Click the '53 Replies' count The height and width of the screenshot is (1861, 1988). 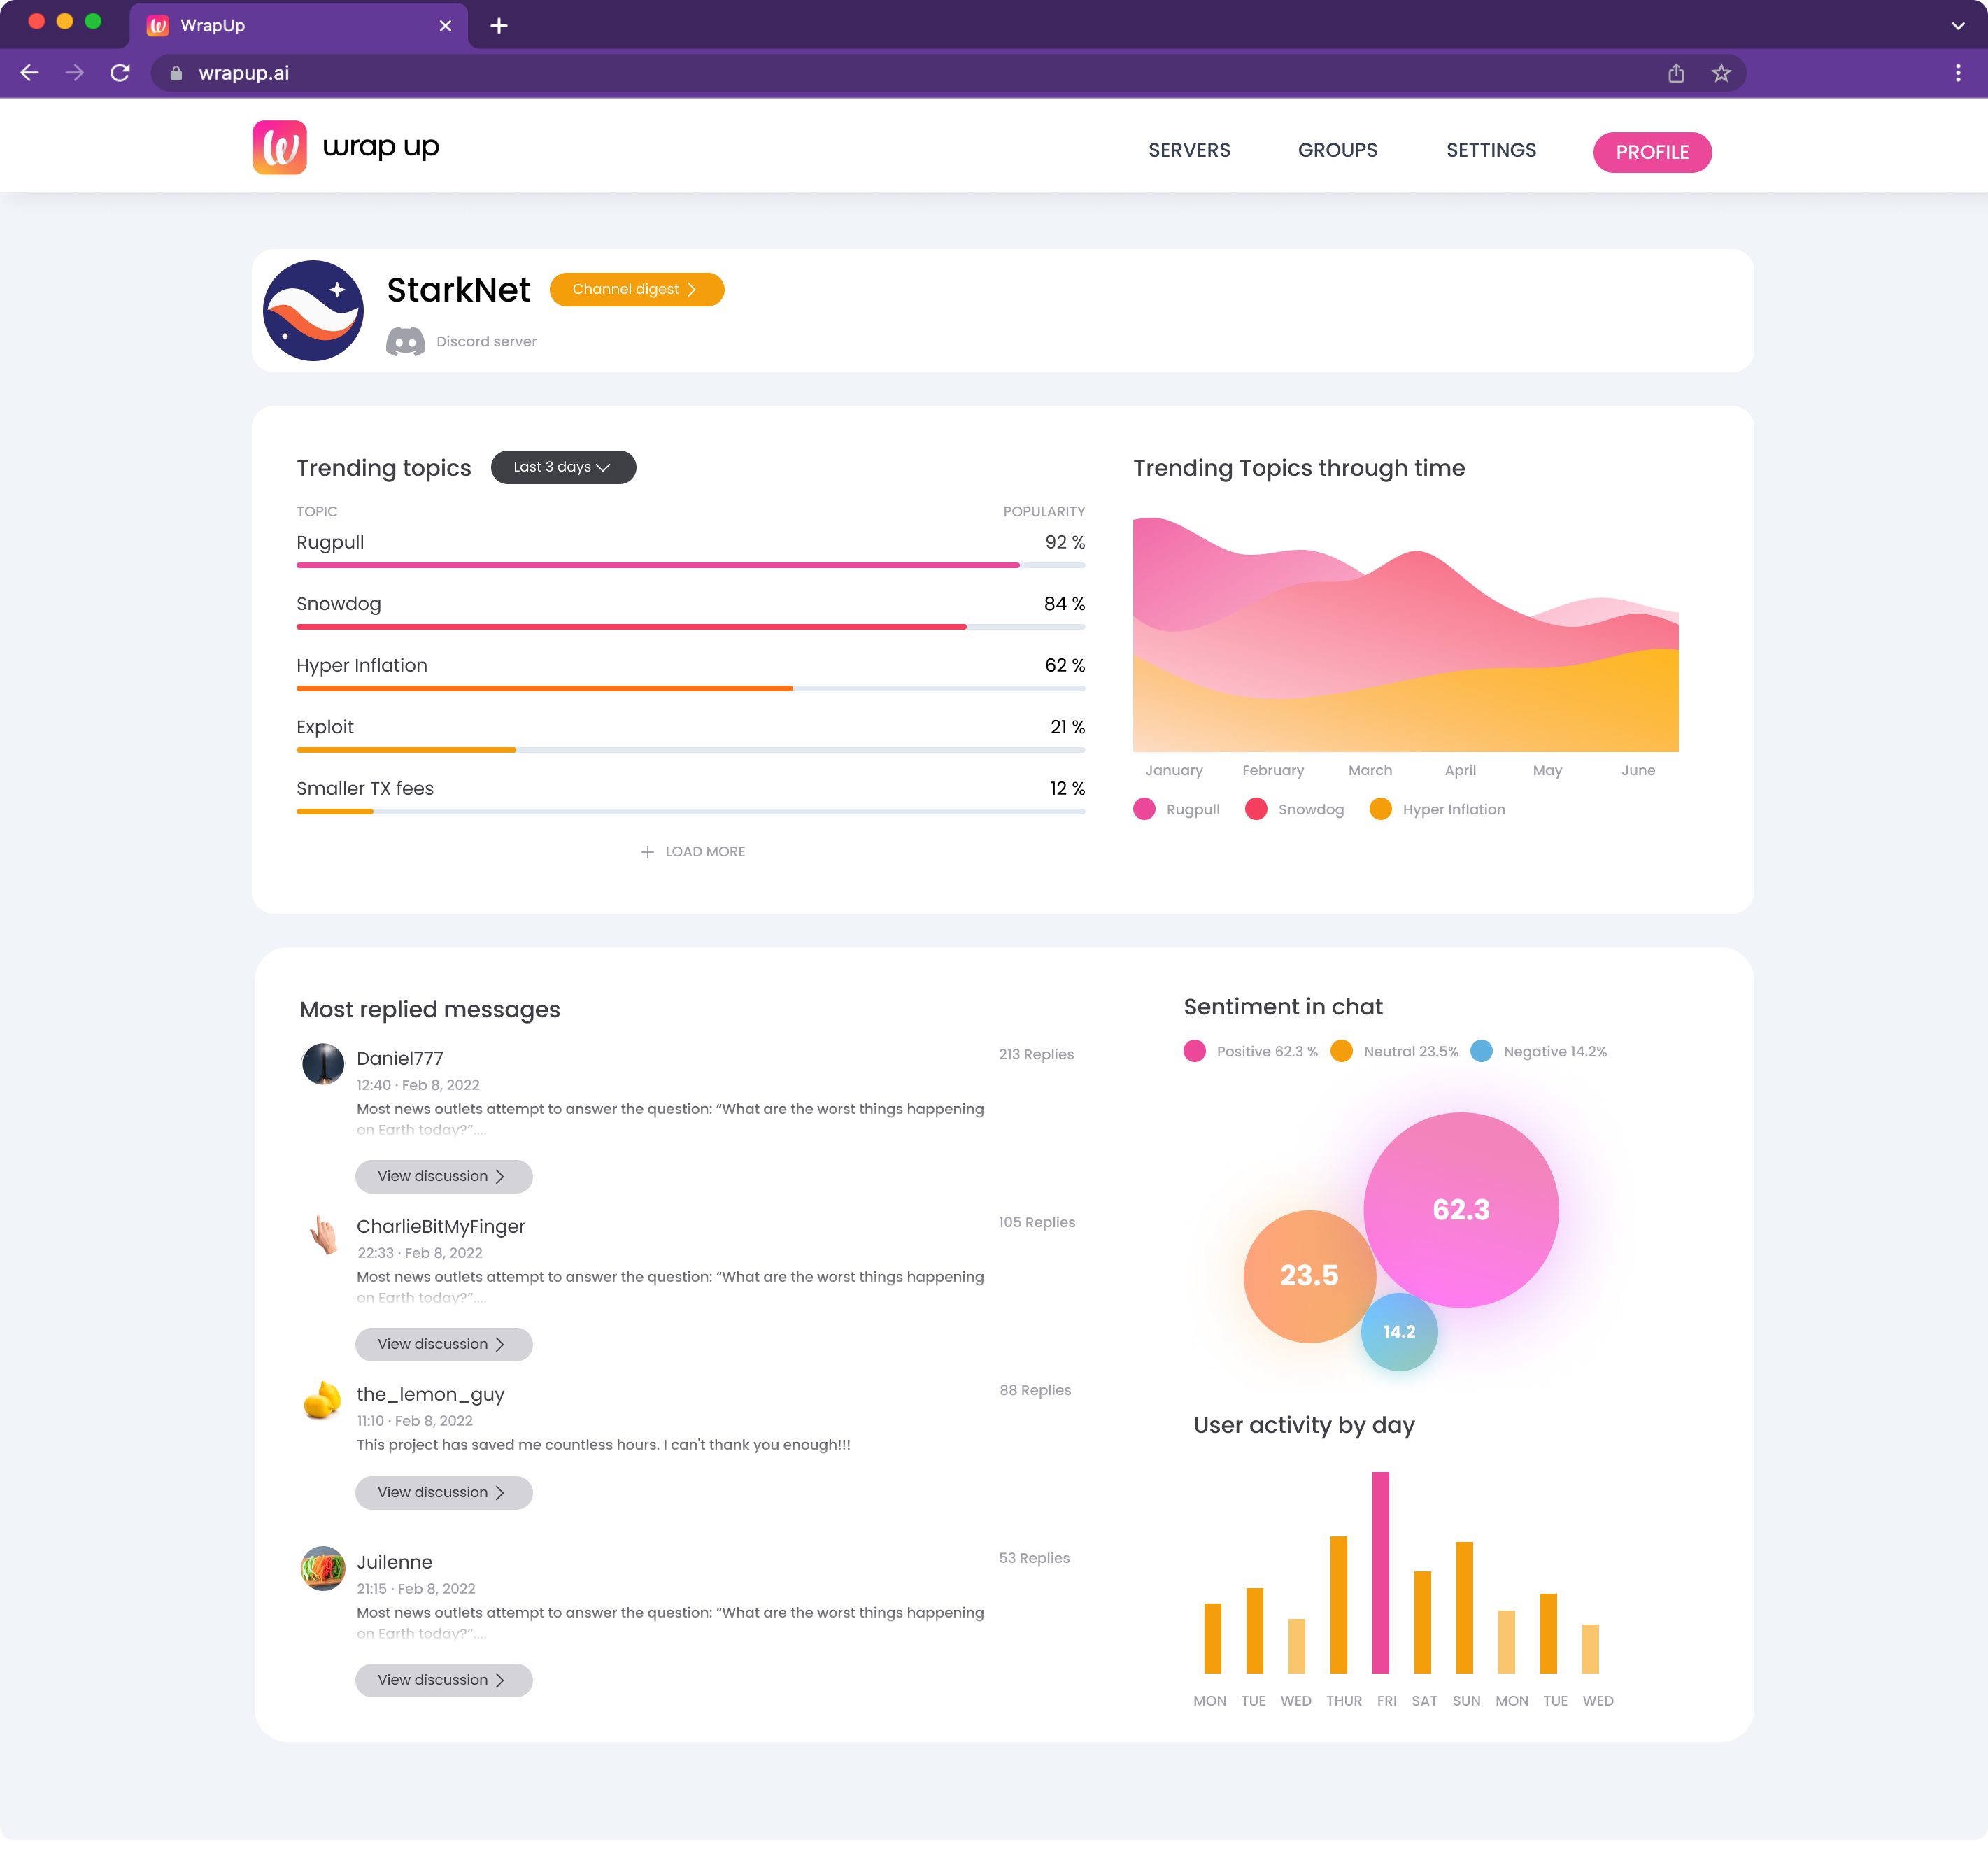(x=1034, y=1558)
